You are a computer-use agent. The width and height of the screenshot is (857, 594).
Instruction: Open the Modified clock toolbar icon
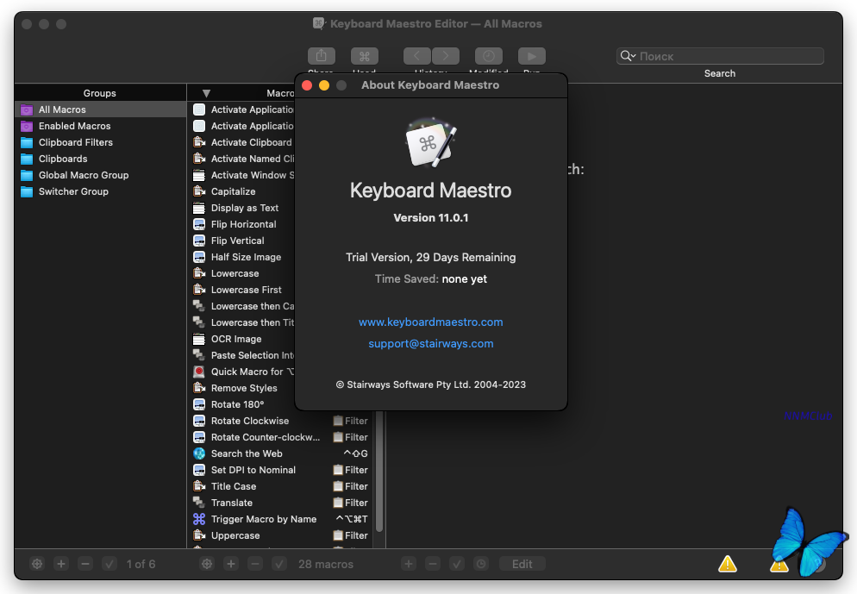click(489, 56)
